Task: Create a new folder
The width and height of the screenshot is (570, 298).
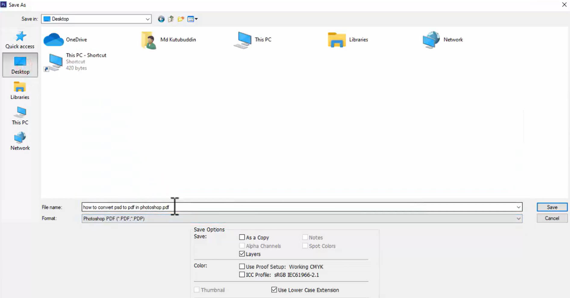Action: click(181, 19)
